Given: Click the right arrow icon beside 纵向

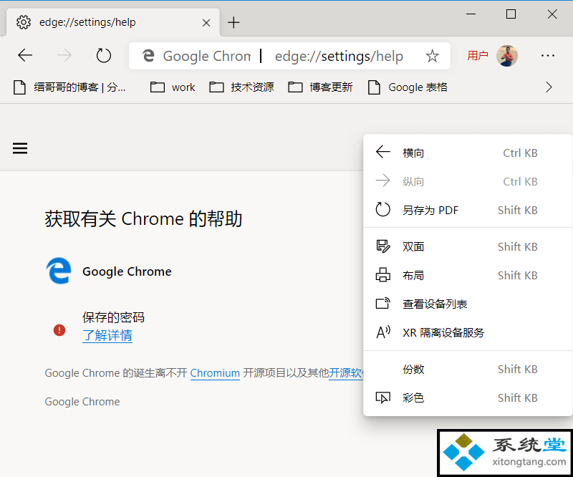Looking at the screenshot, I should [383, 180].
